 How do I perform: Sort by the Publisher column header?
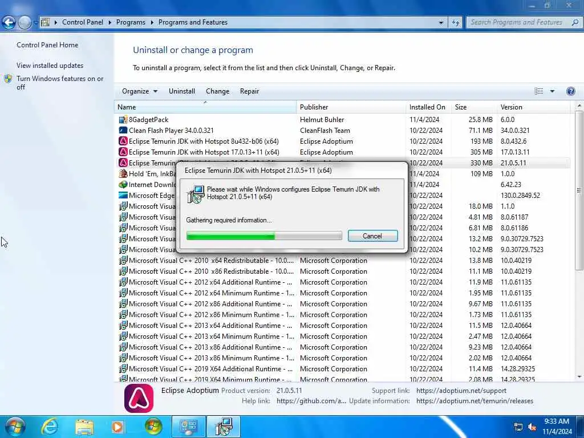(x=351, y=107)
